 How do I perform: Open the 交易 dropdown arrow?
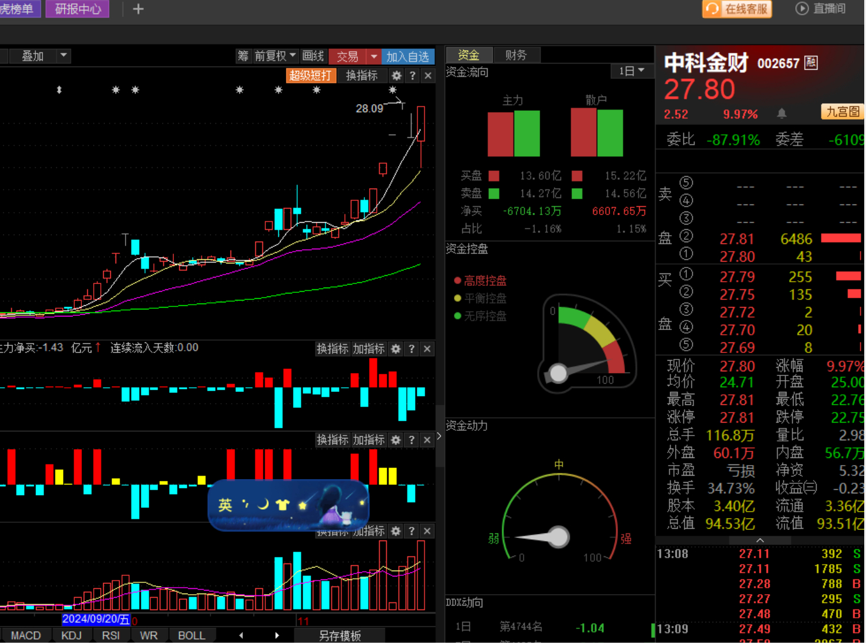tap(374, 56)
